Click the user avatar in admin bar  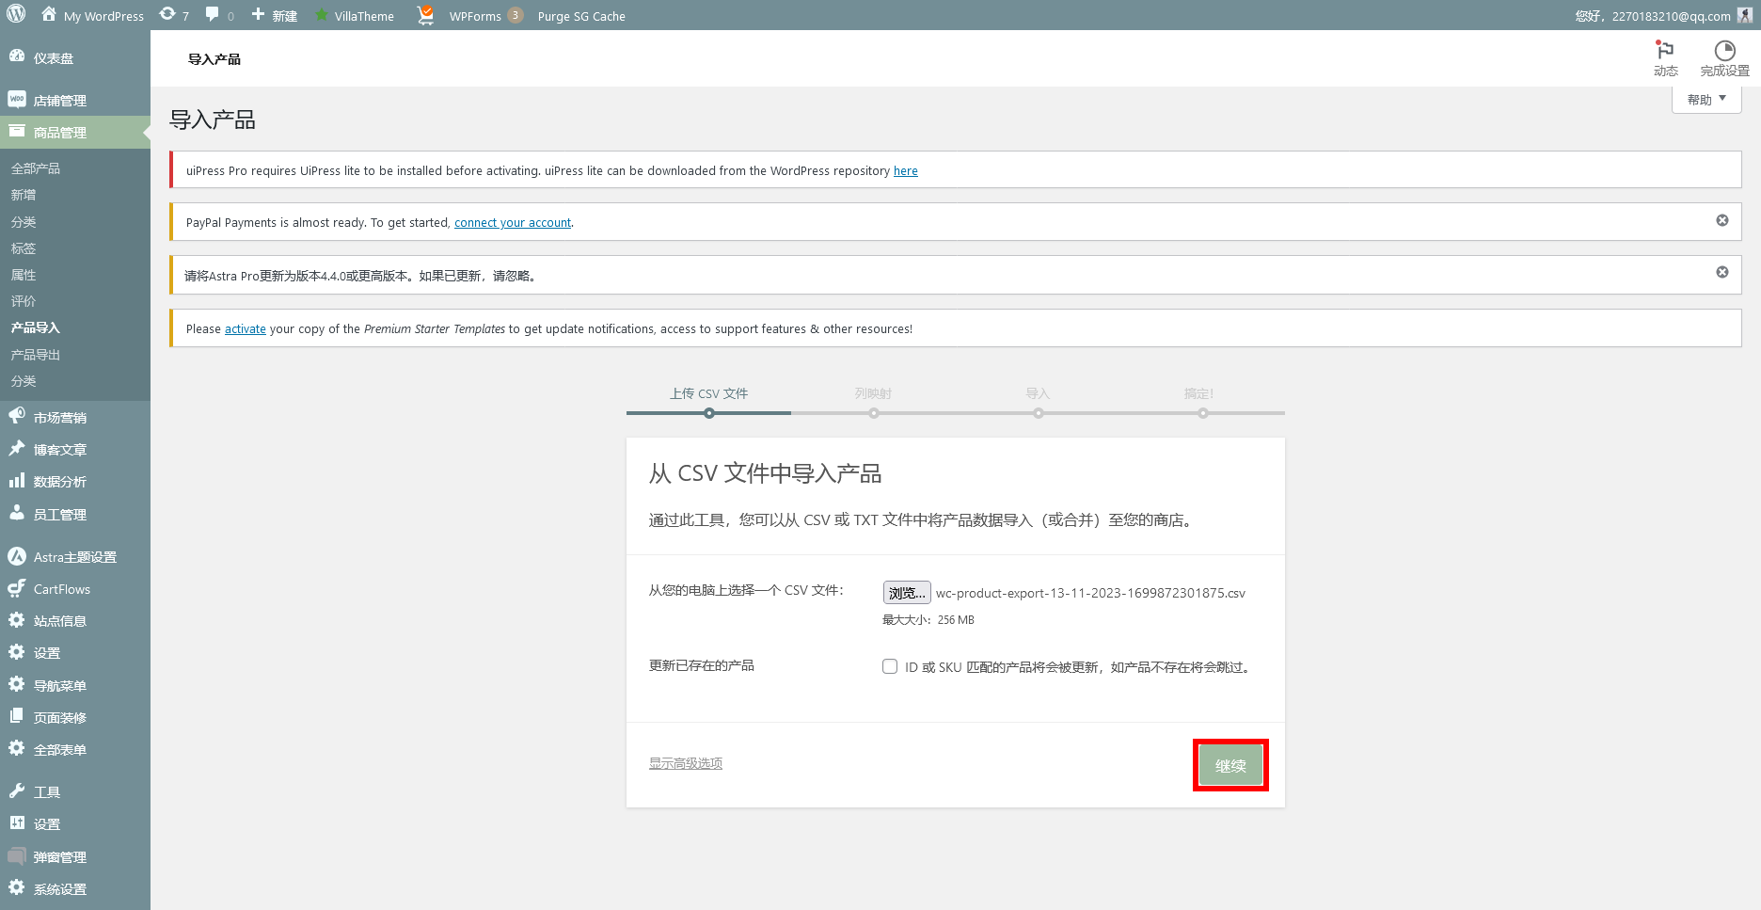click(1747, 14)
